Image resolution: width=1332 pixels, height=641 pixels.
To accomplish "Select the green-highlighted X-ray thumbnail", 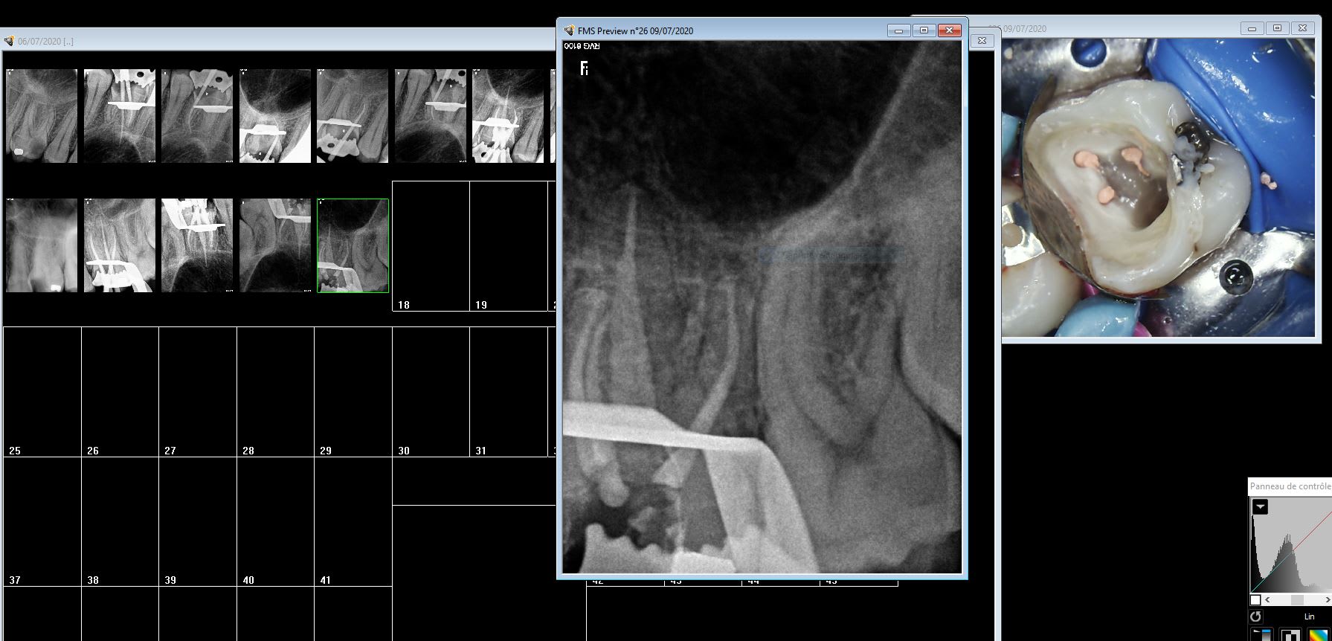I will pos(353,245).
